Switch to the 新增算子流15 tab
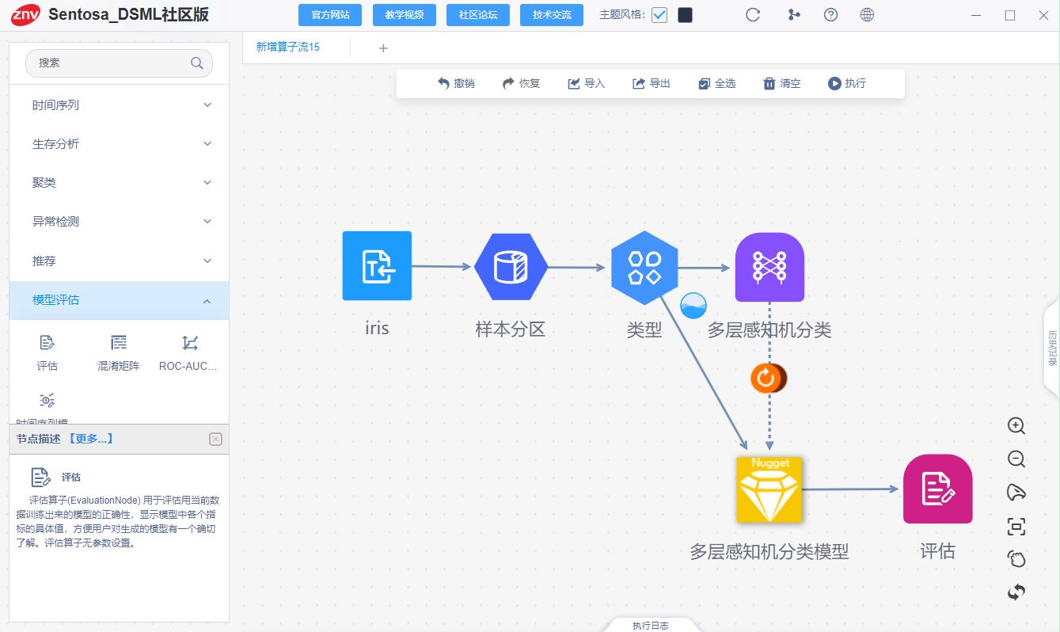The width and height of the screenshot is (1060, 632). [x=287, y=48]
